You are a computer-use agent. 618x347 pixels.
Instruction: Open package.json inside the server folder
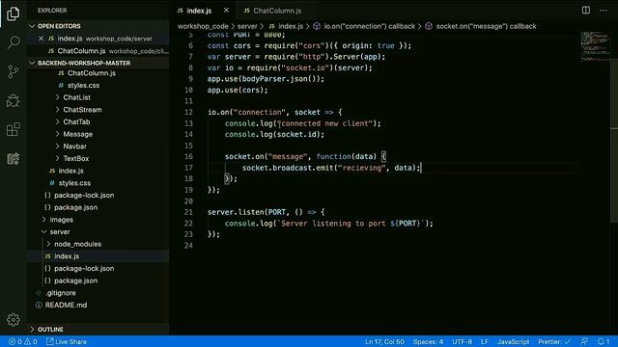pos(75,280)
